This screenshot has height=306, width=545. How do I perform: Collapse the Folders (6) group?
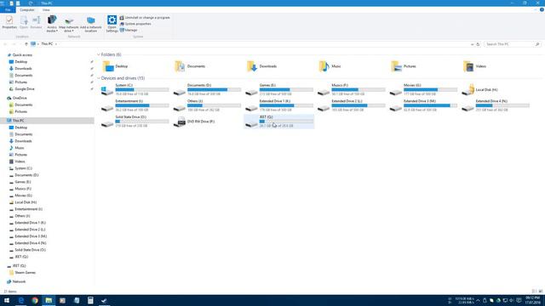pyautogui.click(x=99, y=54)
